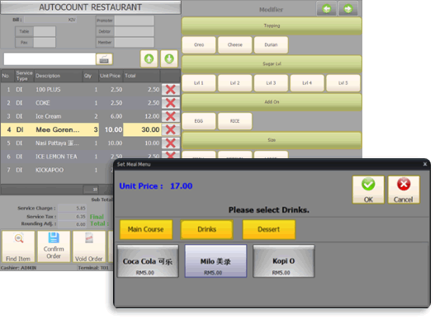
Task: Select the ICE LEMON TEA order row
Action: pos(81,157)
